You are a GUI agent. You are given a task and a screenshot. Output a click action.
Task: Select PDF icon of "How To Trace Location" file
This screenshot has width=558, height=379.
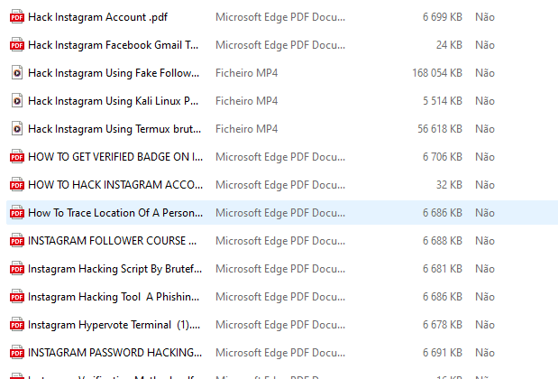coord(16,213)
